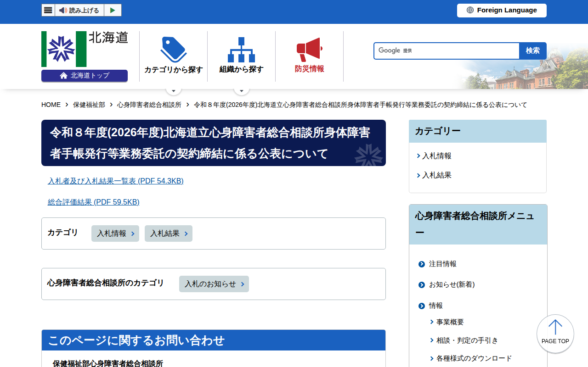The height and width of the screenshot is (367, 588).
Task: Open 入札者及び入札結果一覧表 PDF link
Action: pos(116,181)
